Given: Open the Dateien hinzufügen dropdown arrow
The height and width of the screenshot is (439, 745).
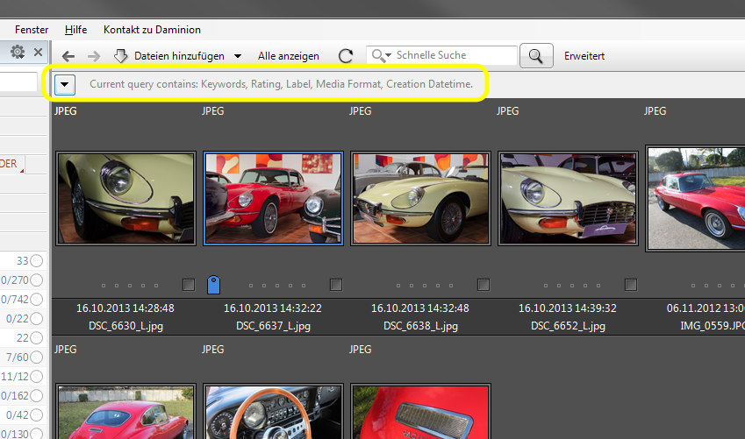Looking at the screenshot, I should pyautogui.click(x=238, y=56).
